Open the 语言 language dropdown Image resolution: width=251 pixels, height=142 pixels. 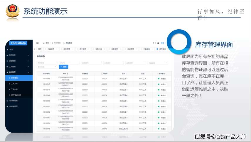pyautogui.click(x=164, y=43)
